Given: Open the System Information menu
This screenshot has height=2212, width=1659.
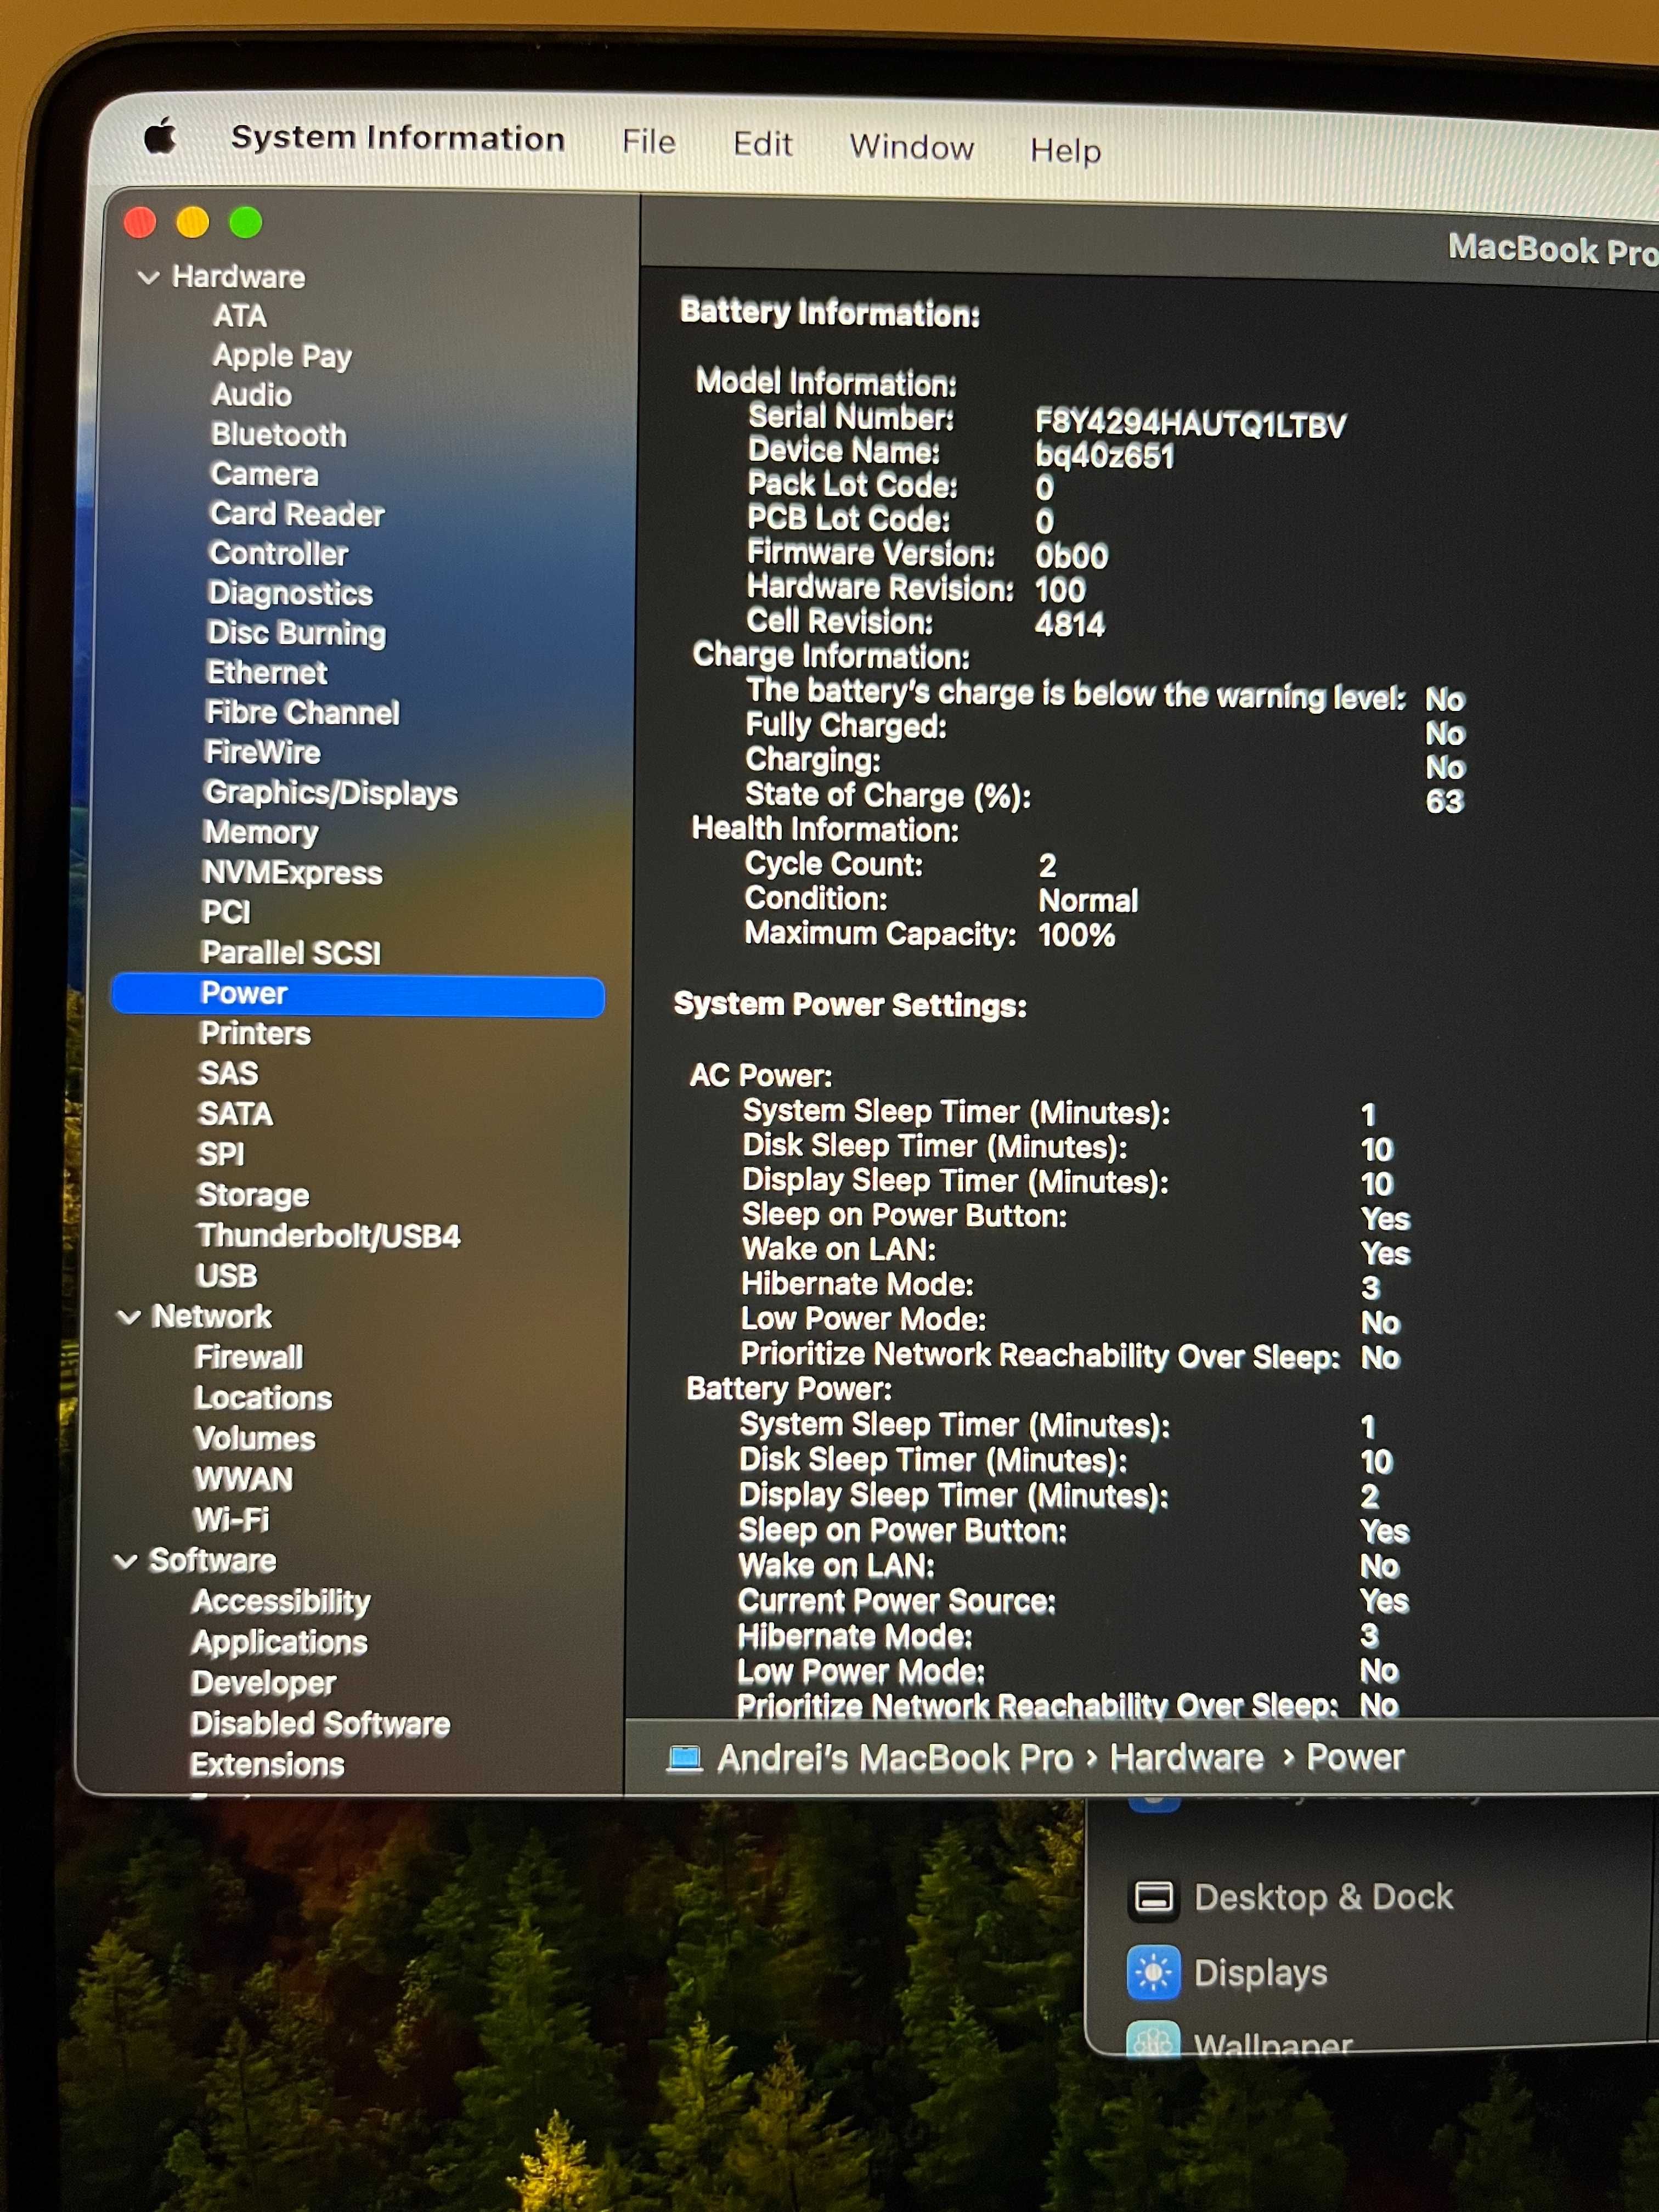Looking at the screenshot, I should click(x=397, y=137).
